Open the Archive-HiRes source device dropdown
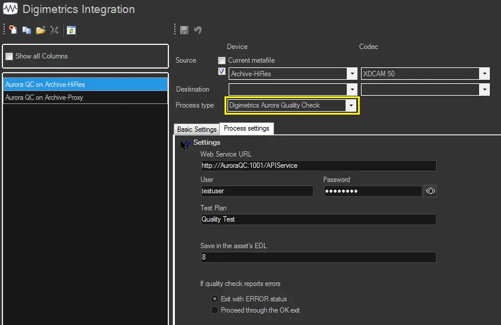 pyautogui.click(x=352, y=74)
